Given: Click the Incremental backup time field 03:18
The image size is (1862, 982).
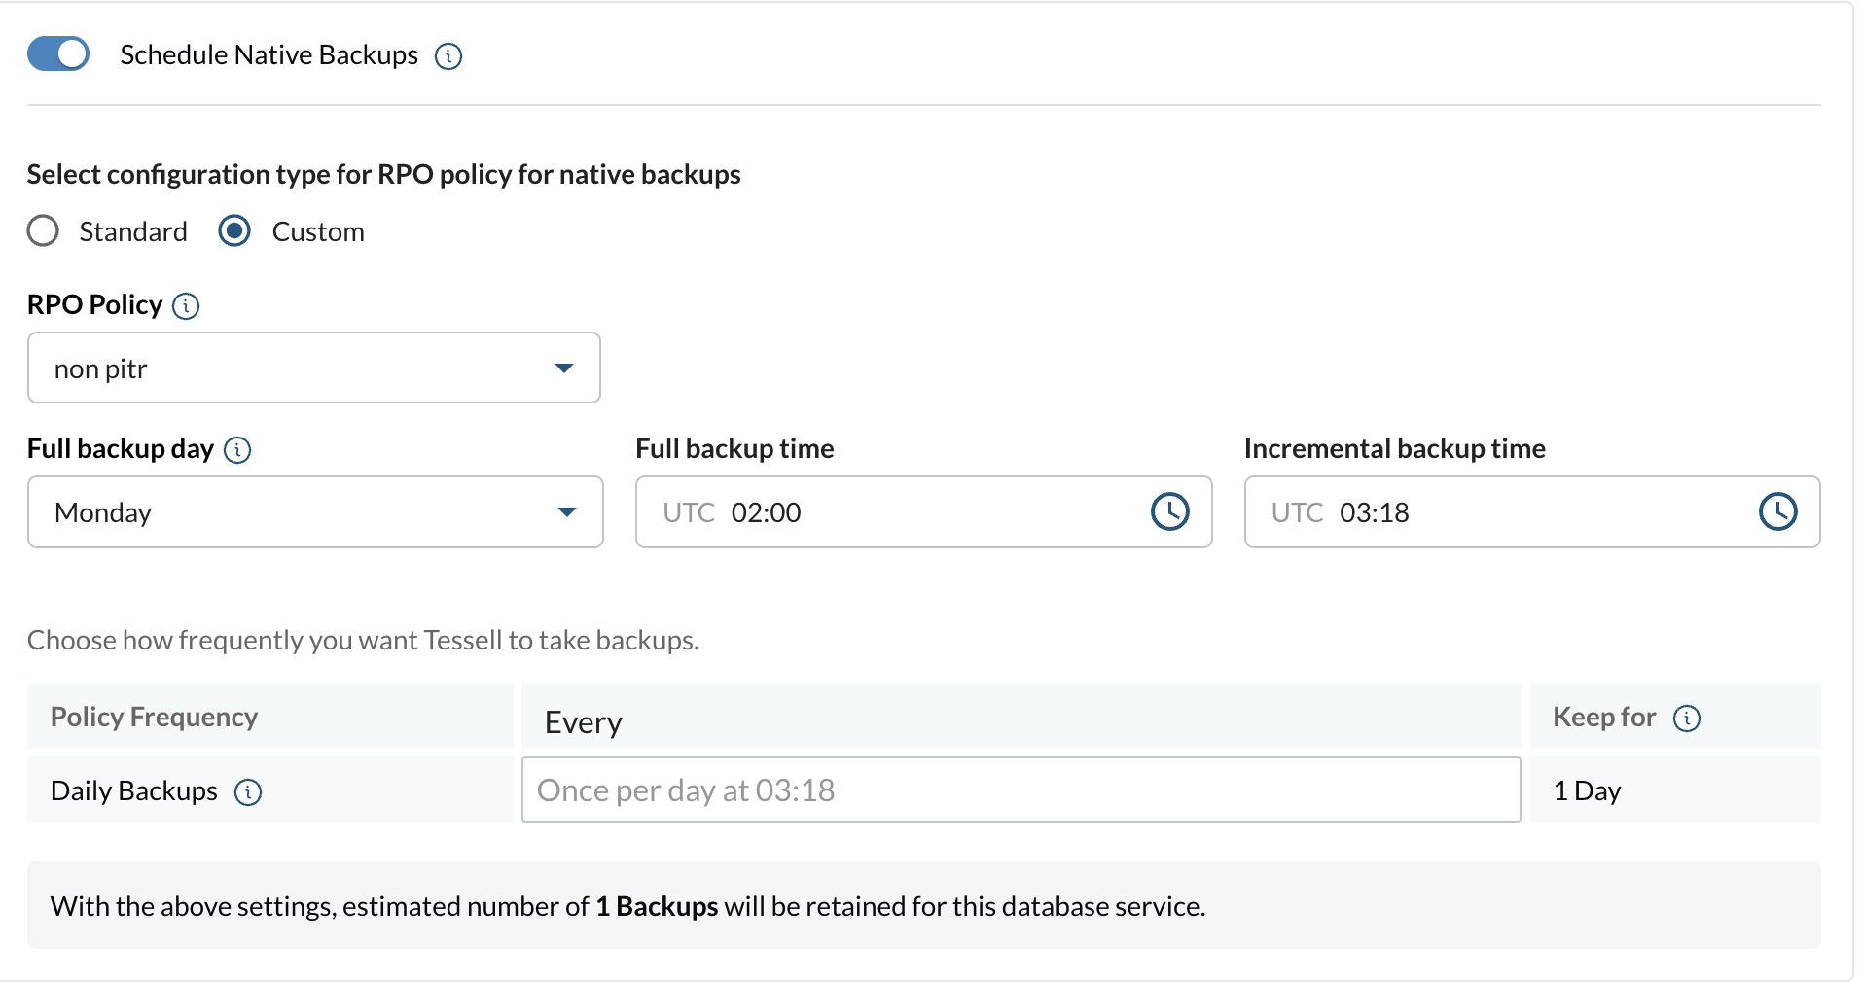Looking at the screenshot, I should tap(1532, 511).
